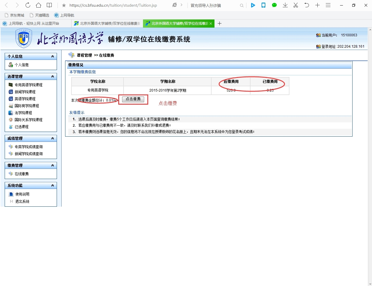Viewport: 372px width, 286px height.
Task: Click the bookmark star icon in address bar
Action: pyautogui.click(x=64, y=5)
